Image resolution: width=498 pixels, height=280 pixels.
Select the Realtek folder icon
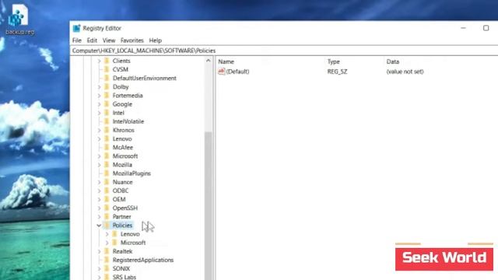point(107,251)
